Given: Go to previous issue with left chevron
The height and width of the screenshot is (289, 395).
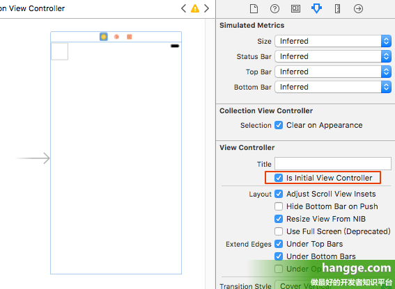Looking at the screenshot, I should coord(184,8).
